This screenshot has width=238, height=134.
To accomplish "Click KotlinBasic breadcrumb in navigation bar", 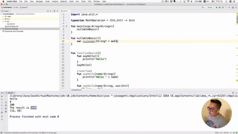I will [x=7, y=7].
